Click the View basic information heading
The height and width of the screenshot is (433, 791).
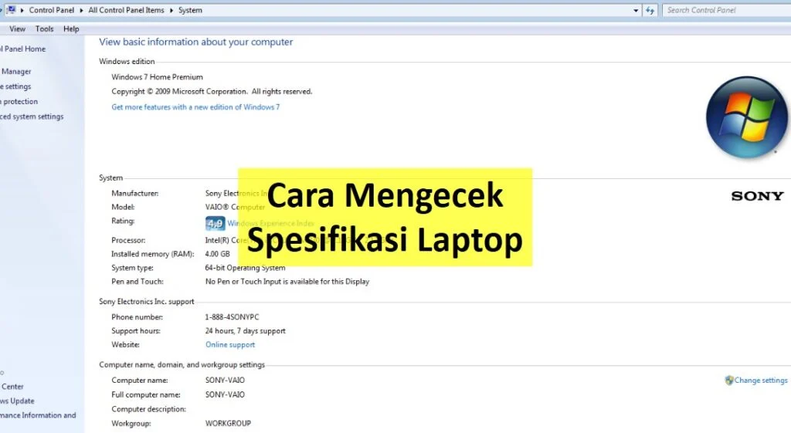point(195,42)
